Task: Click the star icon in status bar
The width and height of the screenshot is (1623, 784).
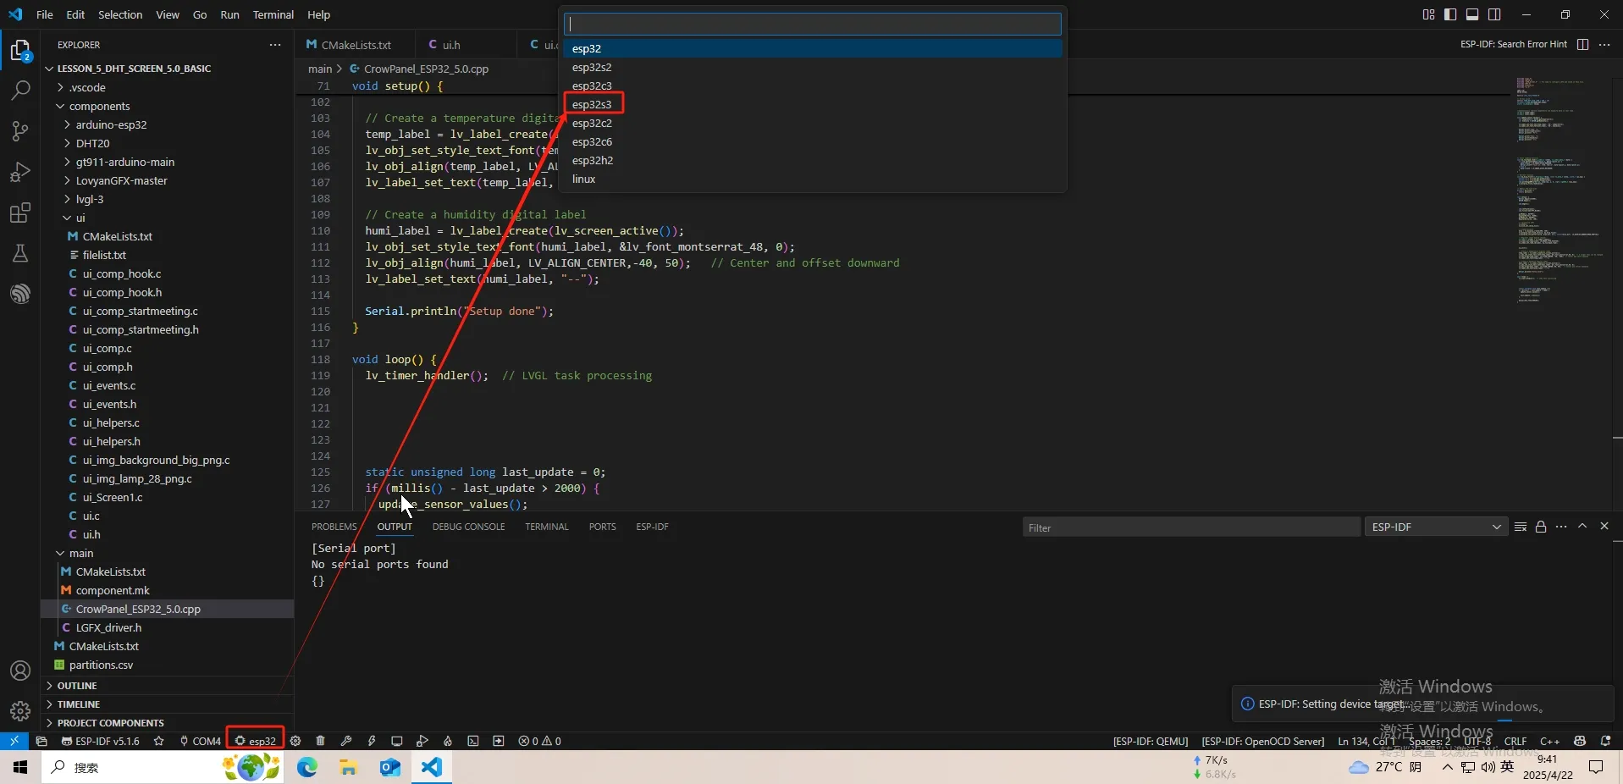Action: (x=158, y=741)
